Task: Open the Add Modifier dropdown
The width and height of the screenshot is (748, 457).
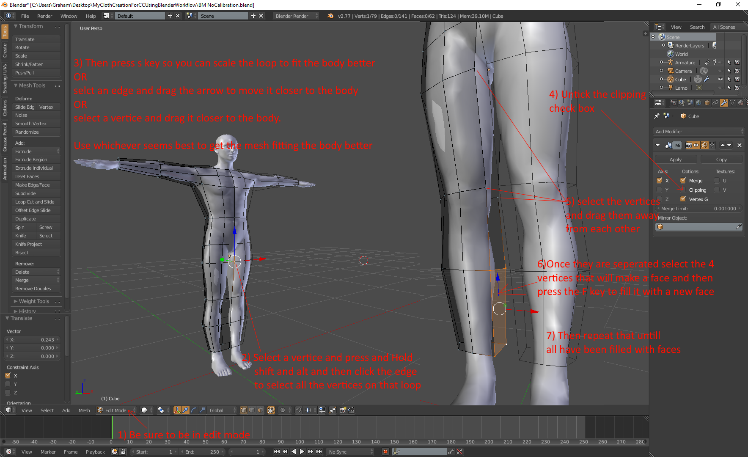Action: (x=698, y=132)
